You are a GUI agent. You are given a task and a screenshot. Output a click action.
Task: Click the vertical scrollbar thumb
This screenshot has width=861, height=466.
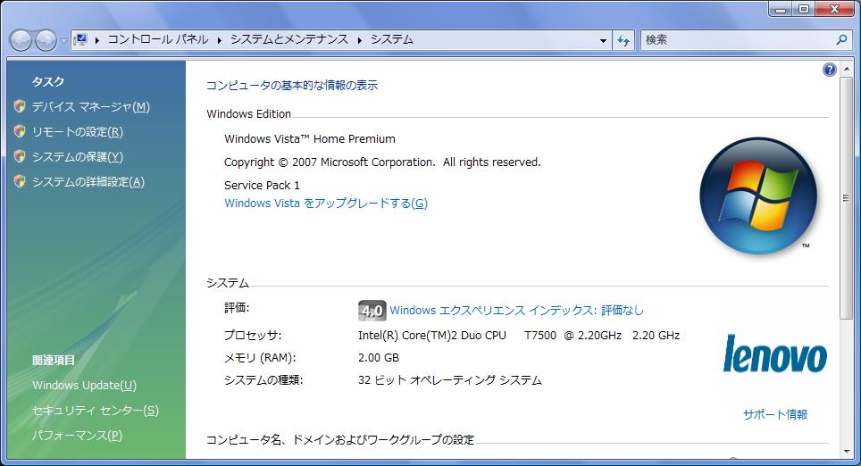846,197
